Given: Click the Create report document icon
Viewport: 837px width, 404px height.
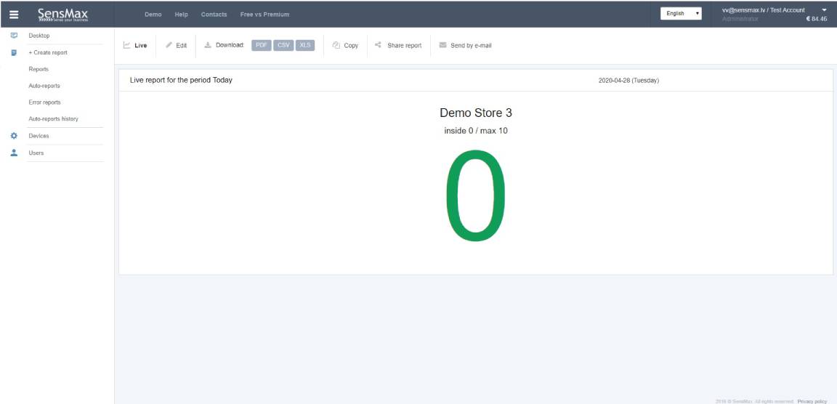Looking at the screenshot, I should [x=15, y=53].
